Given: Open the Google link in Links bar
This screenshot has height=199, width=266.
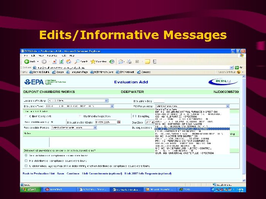Looking at the screenshot, I should pos(58,72).
